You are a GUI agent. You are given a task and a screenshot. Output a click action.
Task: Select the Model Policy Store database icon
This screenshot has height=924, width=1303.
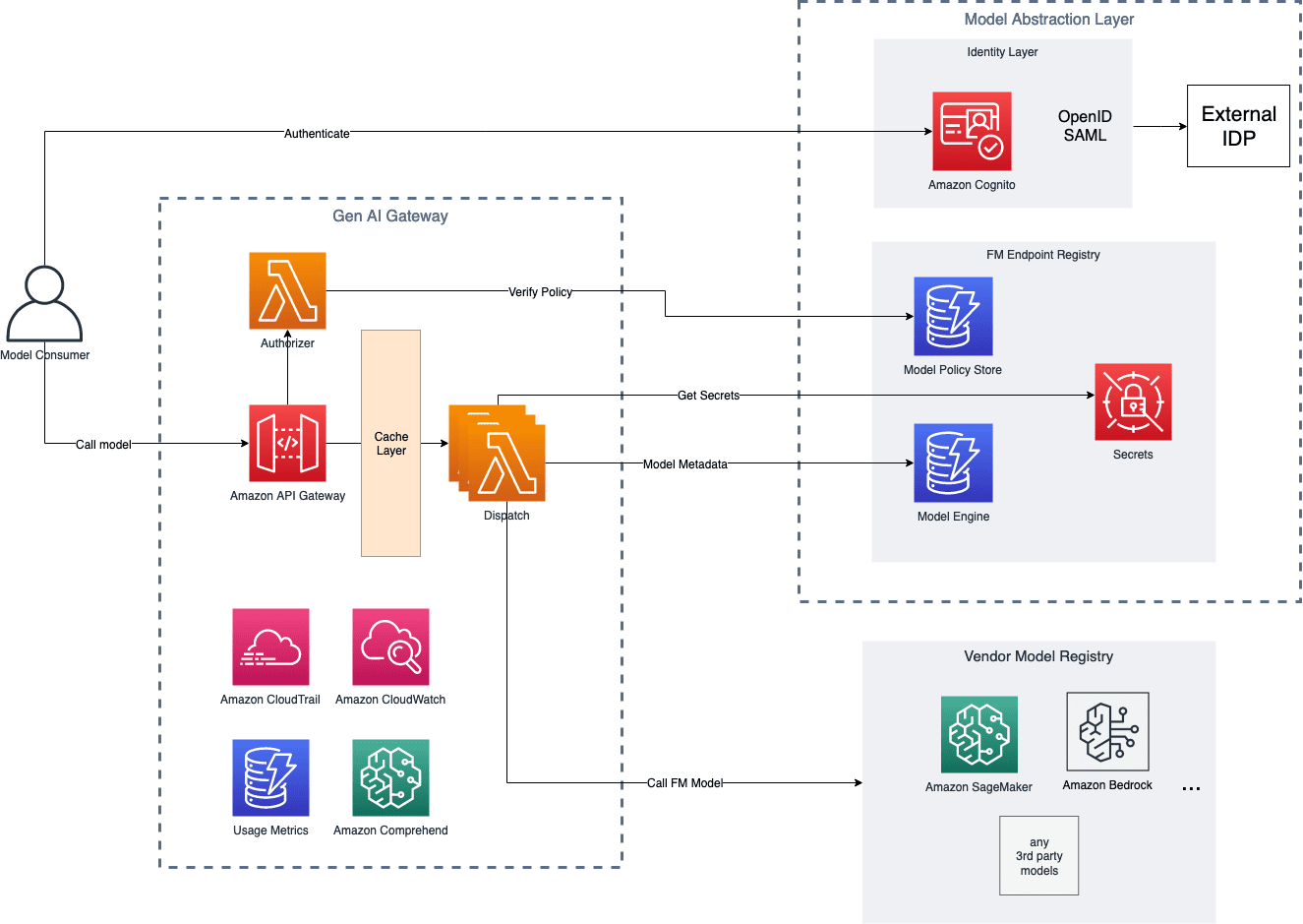(953, 316)
